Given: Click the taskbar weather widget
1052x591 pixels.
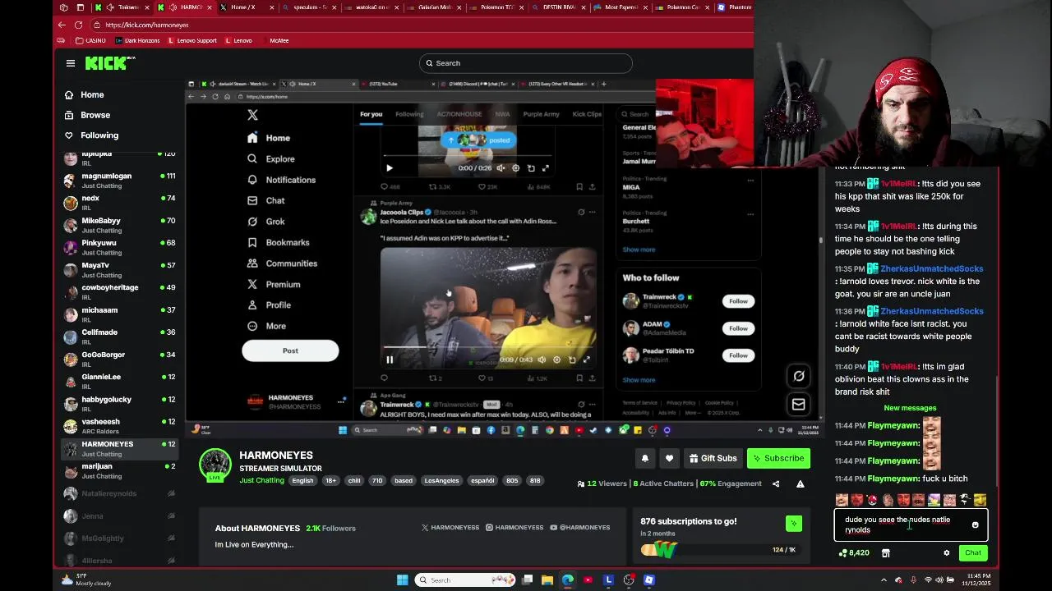Looking at the screenshot, I should (86, 580).
